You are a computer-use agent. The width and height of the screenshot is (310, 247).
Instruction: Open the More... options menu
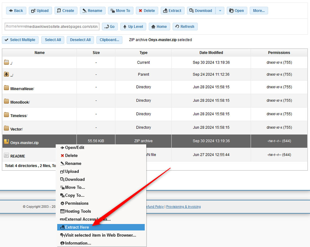[259, 10]
